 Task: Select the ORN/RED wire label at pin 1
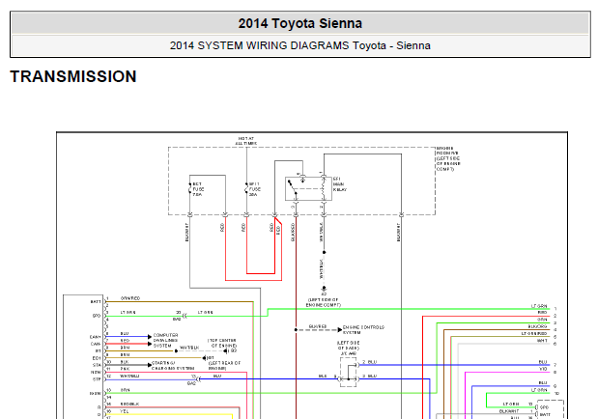click(x=130, y=298)
